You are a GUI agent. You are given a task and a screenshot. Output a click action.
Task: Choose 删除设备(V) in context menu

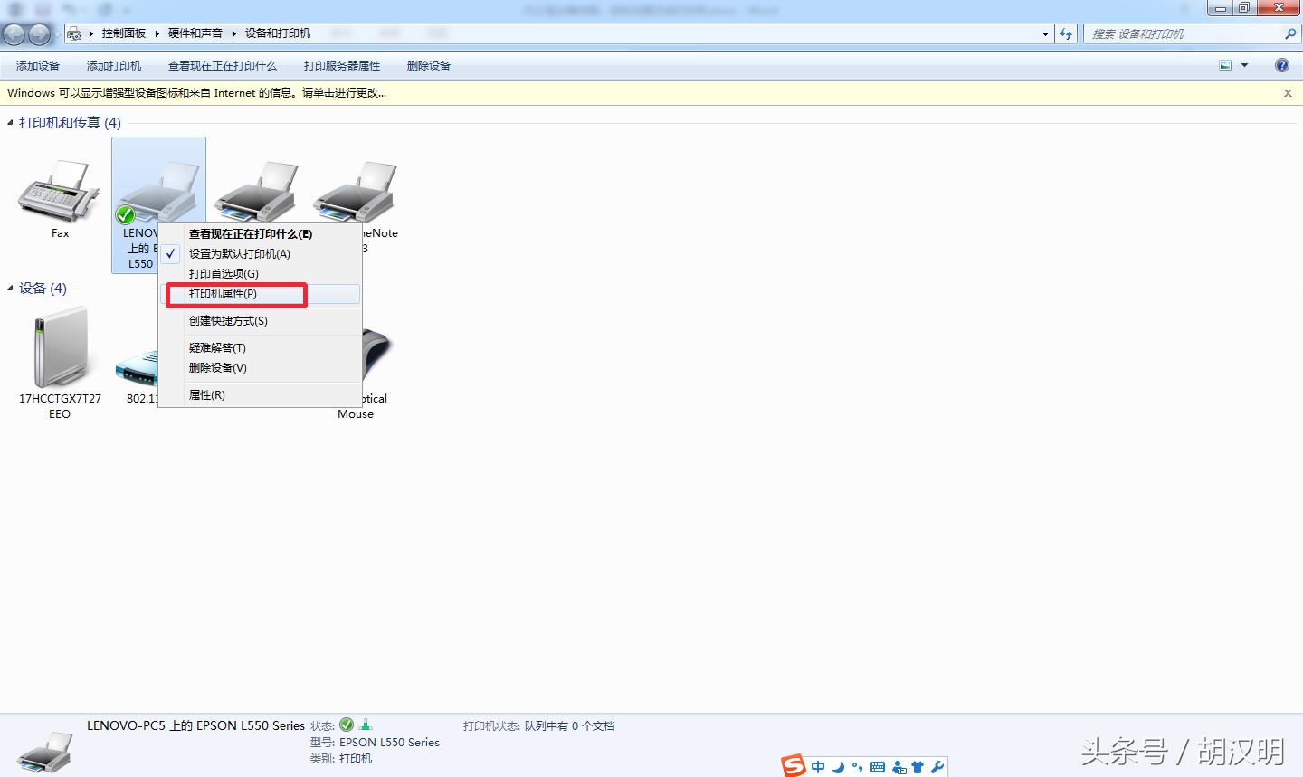point(218,367)
